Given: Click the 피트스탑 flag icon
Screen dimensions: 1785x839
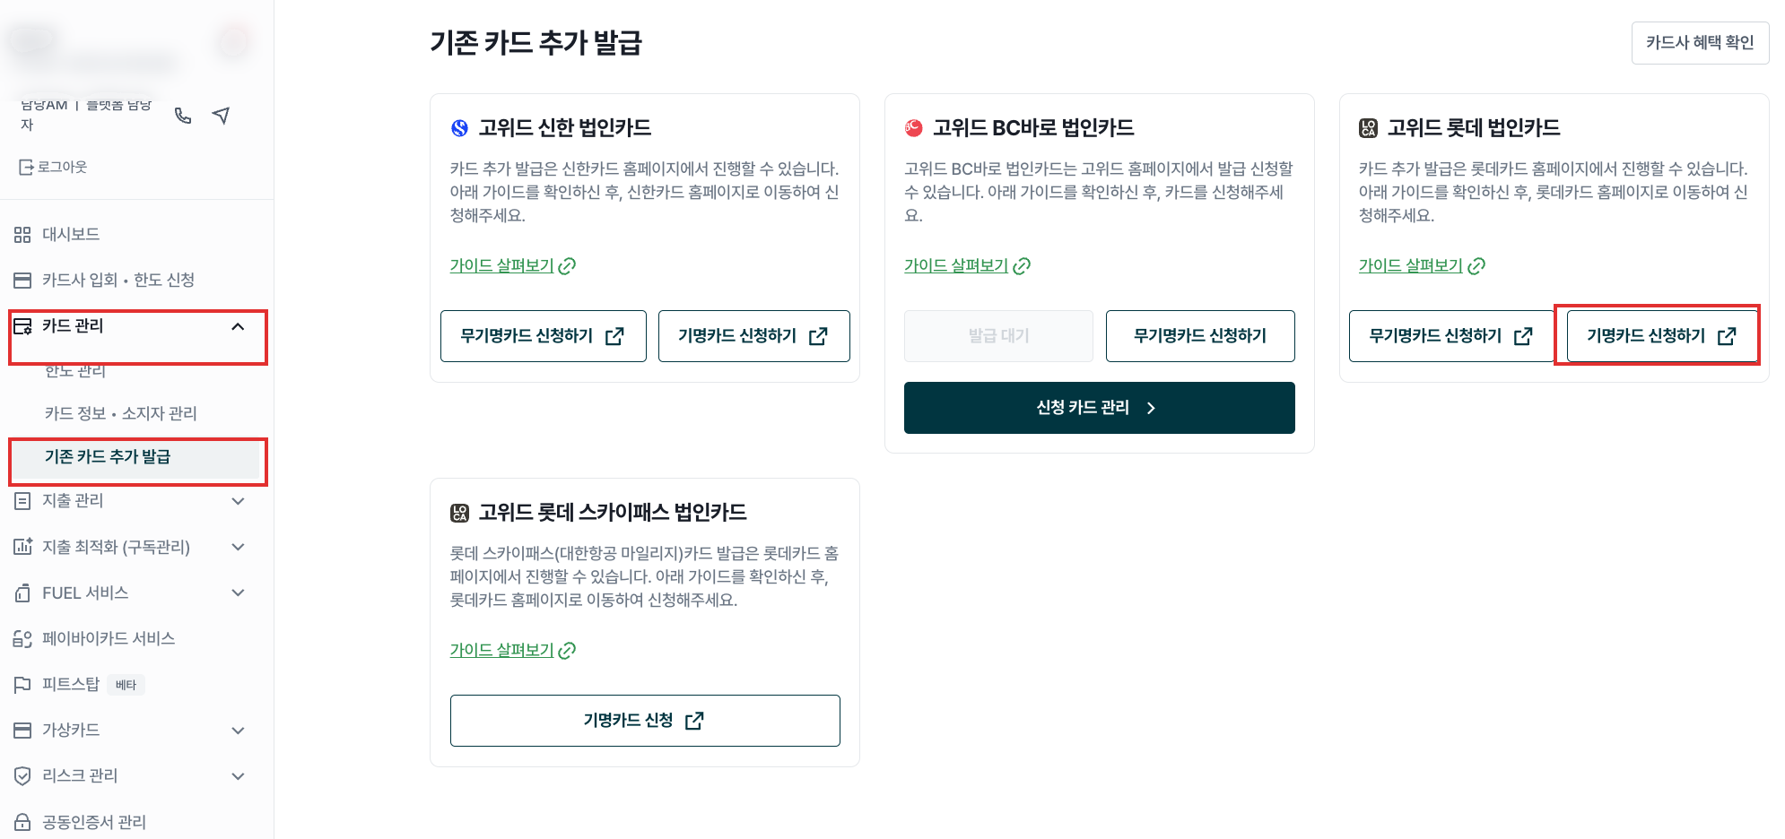Looking at the screenshot, I should pos(22,685).
